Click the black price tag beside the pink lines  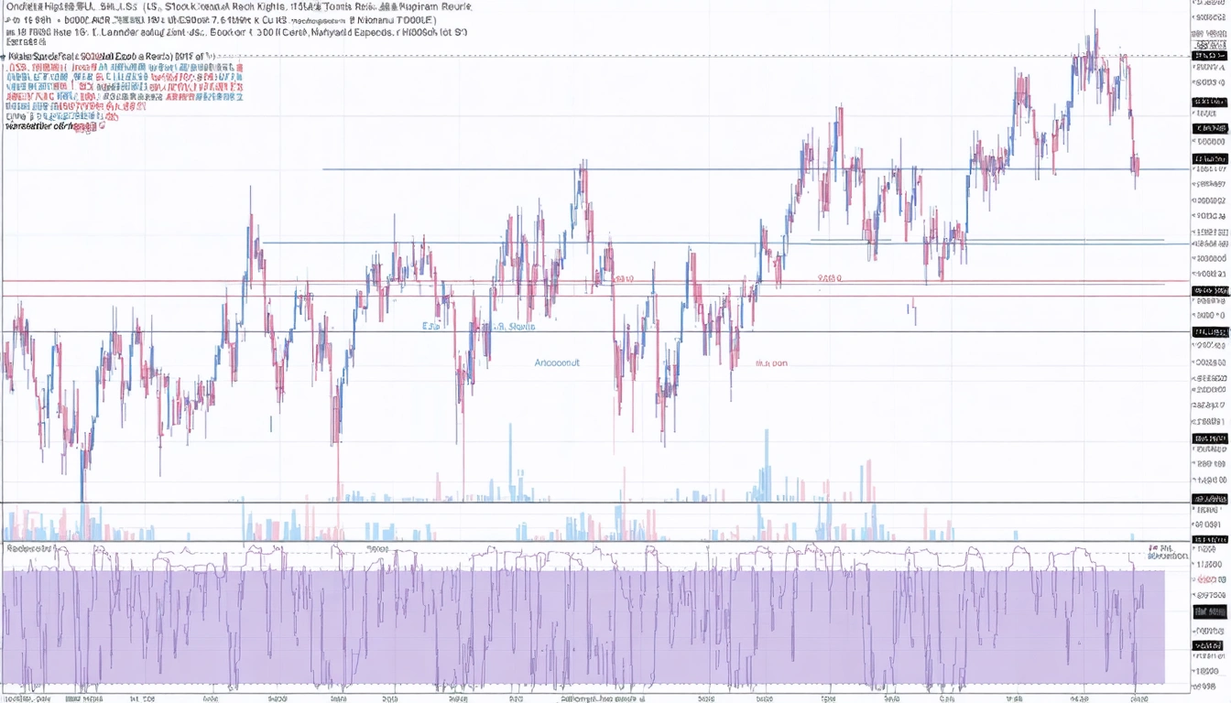tap(1209, 290)
